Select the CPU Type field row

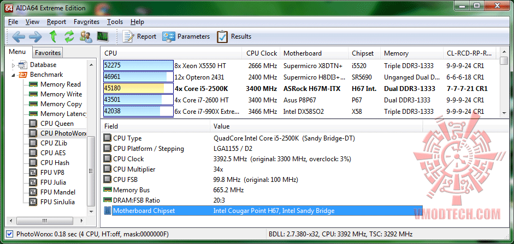[x=262, y=138]
